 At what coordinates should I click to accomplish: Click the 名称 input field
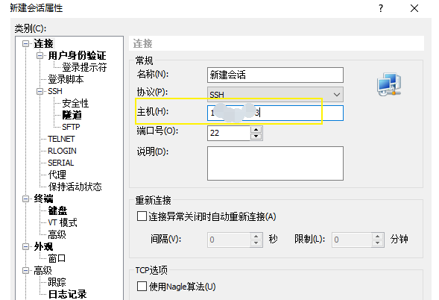click(275, 75)
